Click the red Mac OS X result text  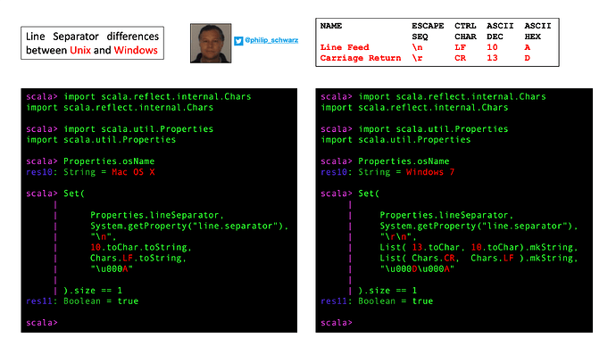pyautogui.click(x=133, y=172)
